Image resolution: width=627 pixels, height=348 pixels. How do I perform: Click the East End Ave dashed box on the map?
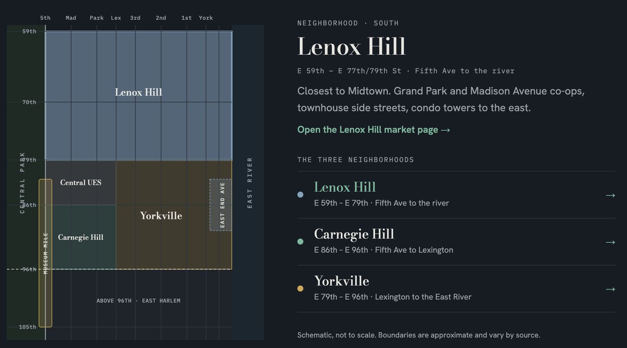tap(220, 205)
